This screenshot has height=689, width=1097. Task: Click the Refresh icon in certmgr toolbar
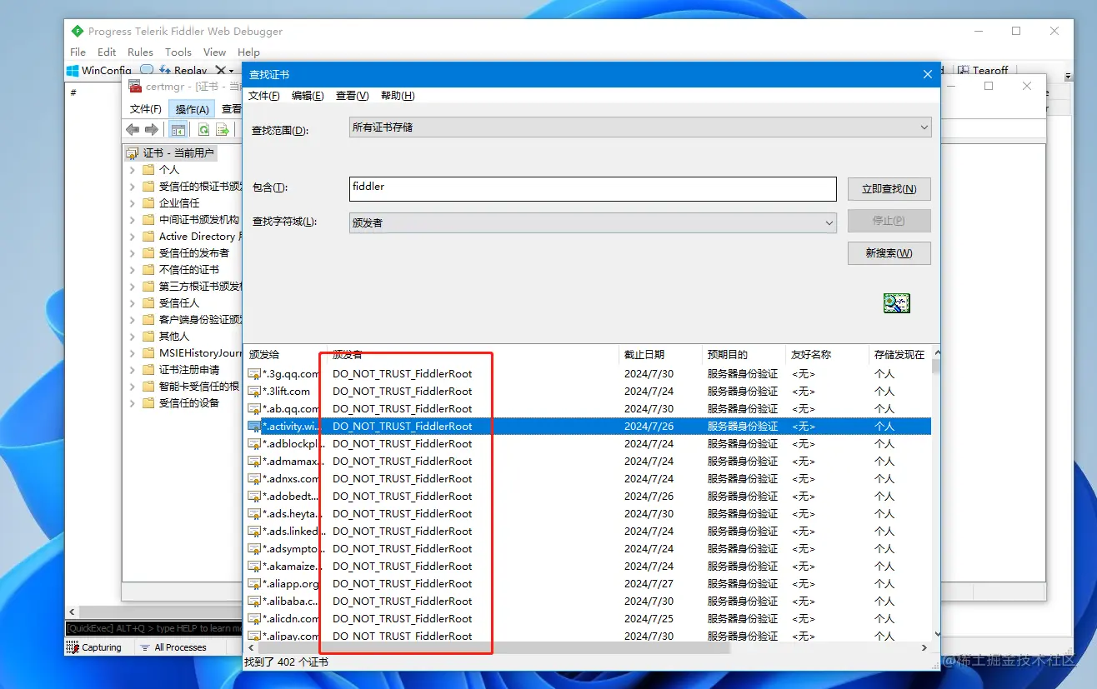pos(203,129)
